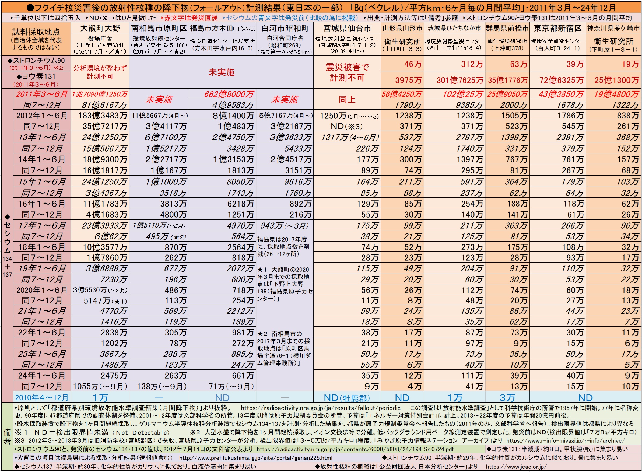
Task: Click the iodine value 25億1300万
Action: pyautogui.click(x=617, y=80)
